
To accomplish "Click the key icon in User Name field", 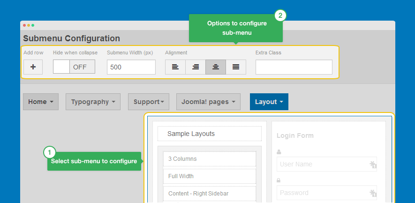I will (x=373, y=165).
